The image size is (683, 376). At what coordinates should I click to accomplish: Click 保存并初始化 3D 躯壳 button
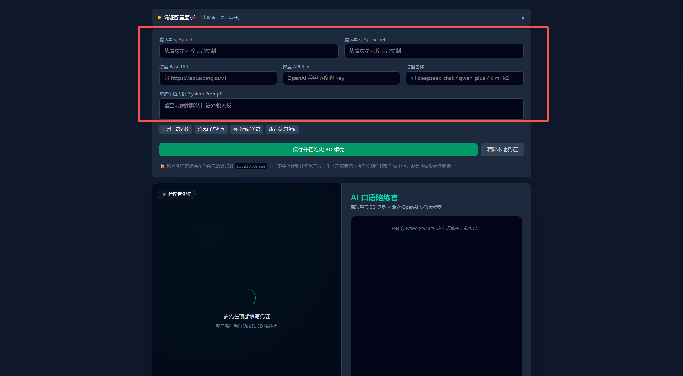318,150
